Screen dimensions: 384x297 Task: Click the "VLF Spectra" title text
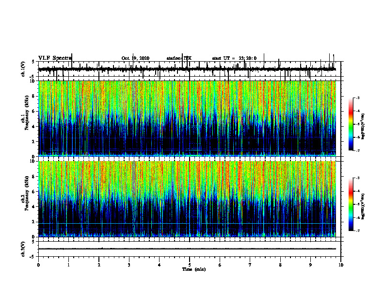(x=55, y=58)
